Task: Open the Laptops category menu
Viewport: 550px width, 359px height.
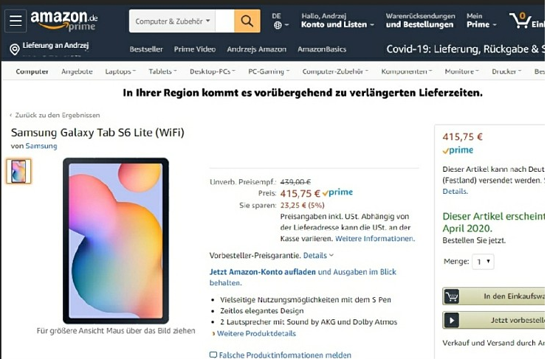Action: pyautogui.click(x=120, y=72)
